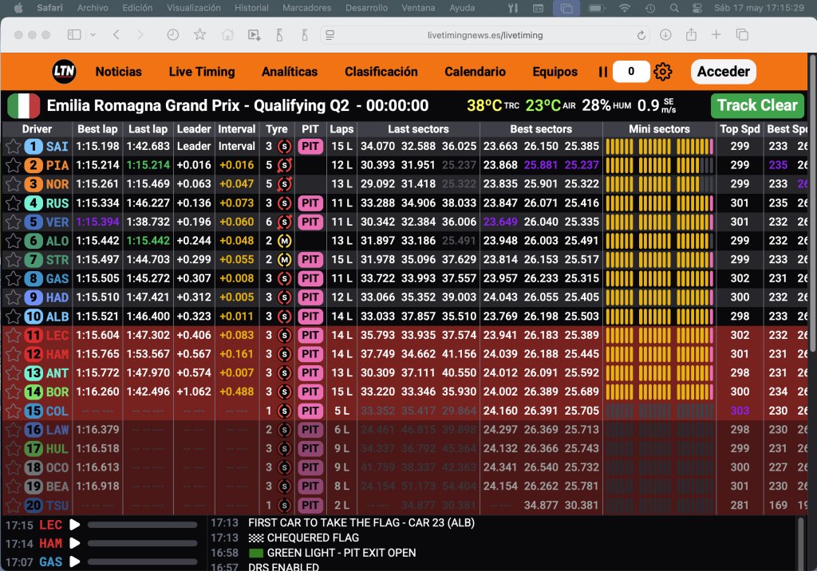Open Calendario page
The width and height of the screenshot is (817, 571).
tap(475, 72)
